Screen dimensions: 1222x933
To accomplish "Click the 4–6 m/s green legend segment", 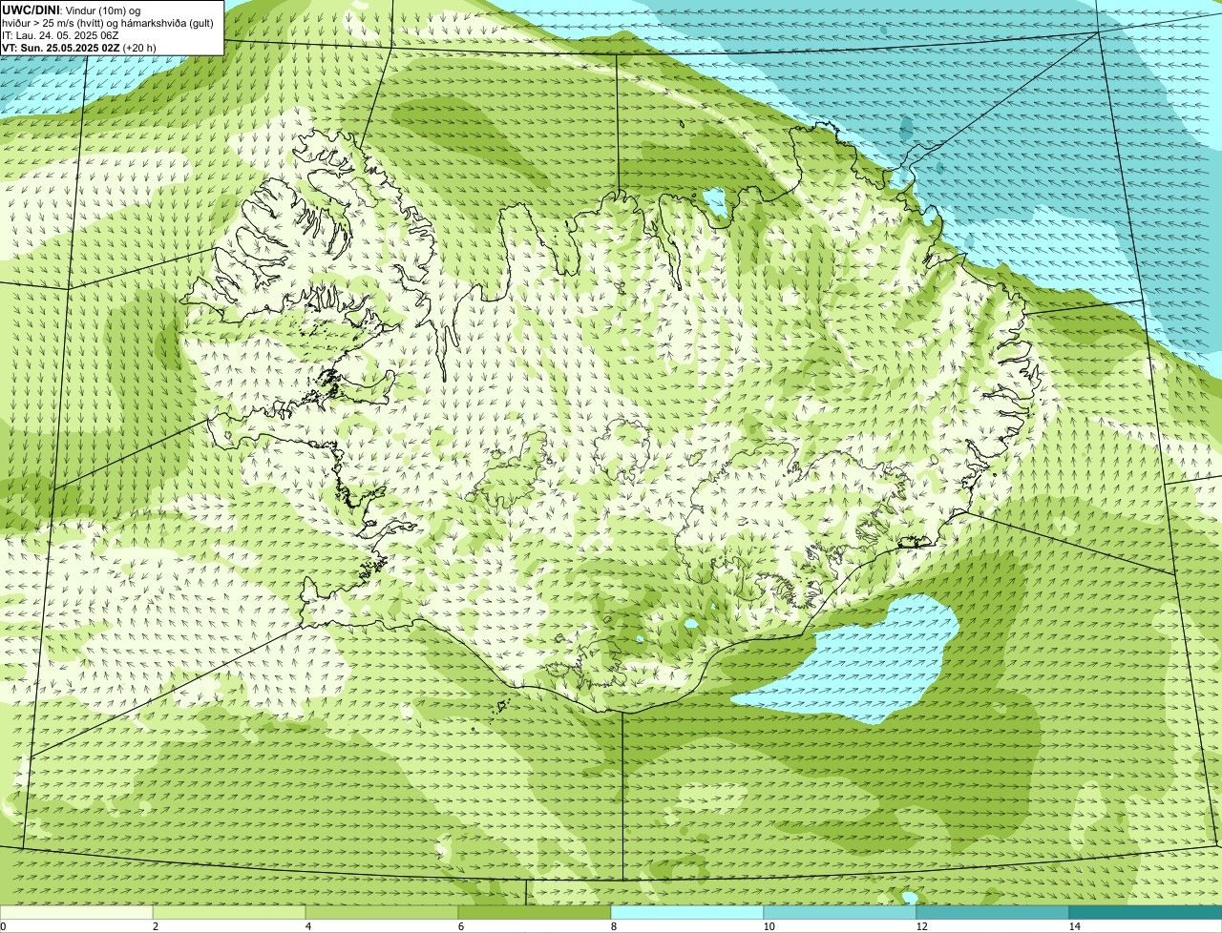I will pos(382,912).
